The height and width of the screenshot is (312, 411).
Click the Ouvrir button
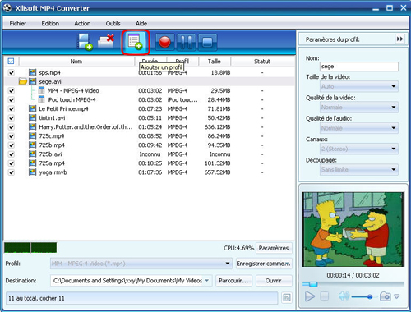coord(274,281)
